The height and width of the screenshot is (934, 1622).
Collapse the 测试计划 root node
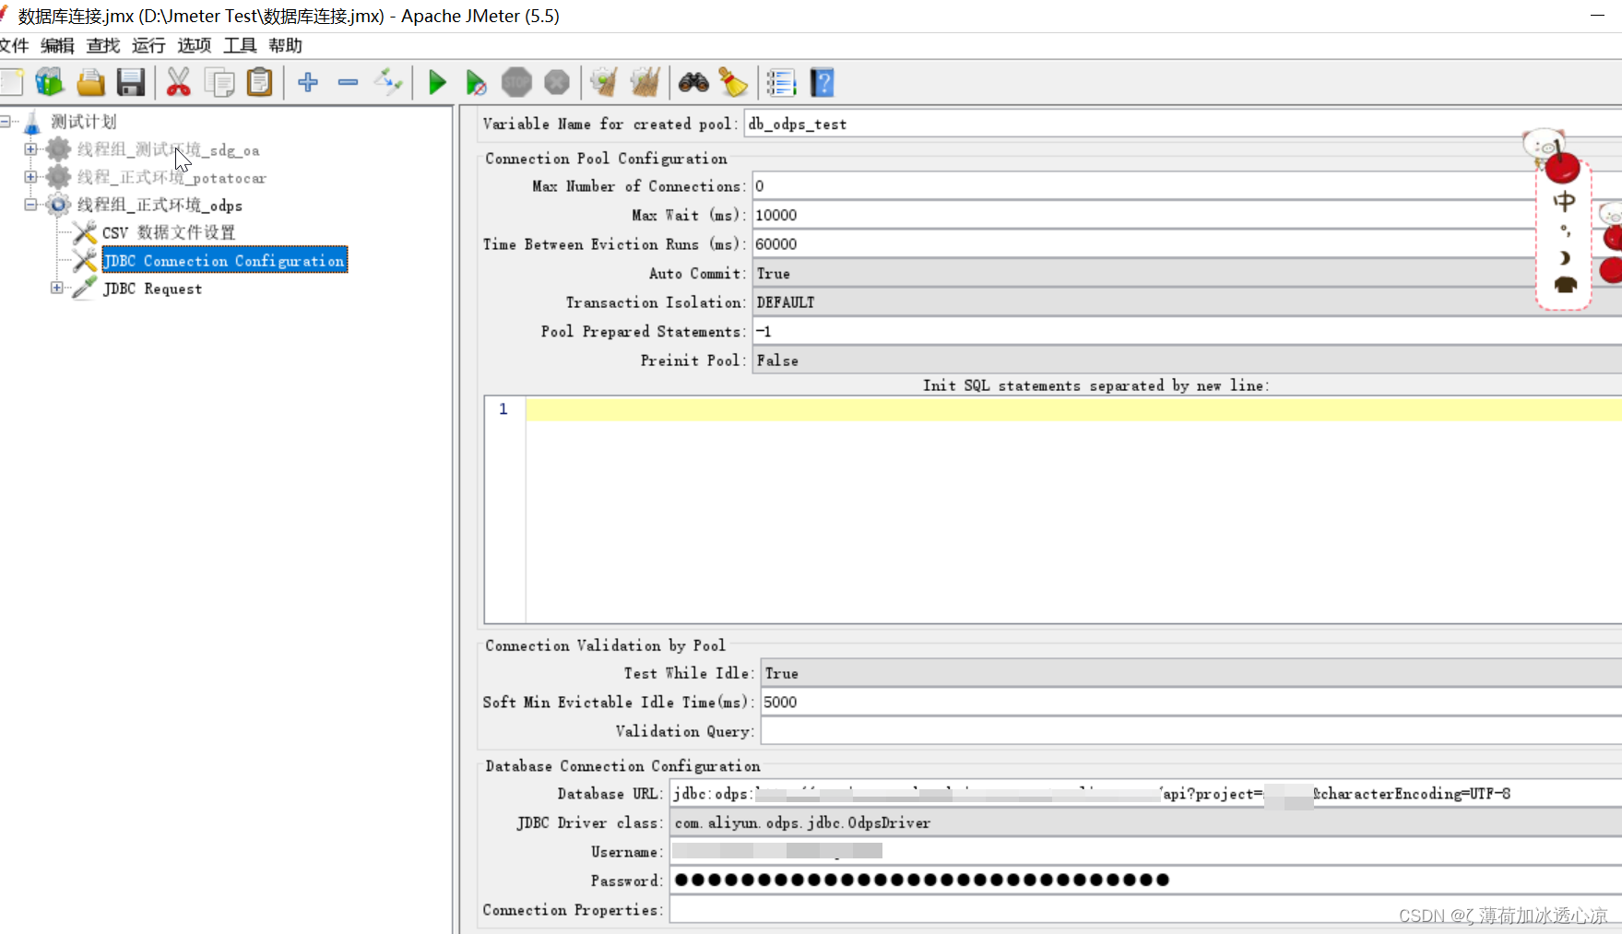click(6, 121)
